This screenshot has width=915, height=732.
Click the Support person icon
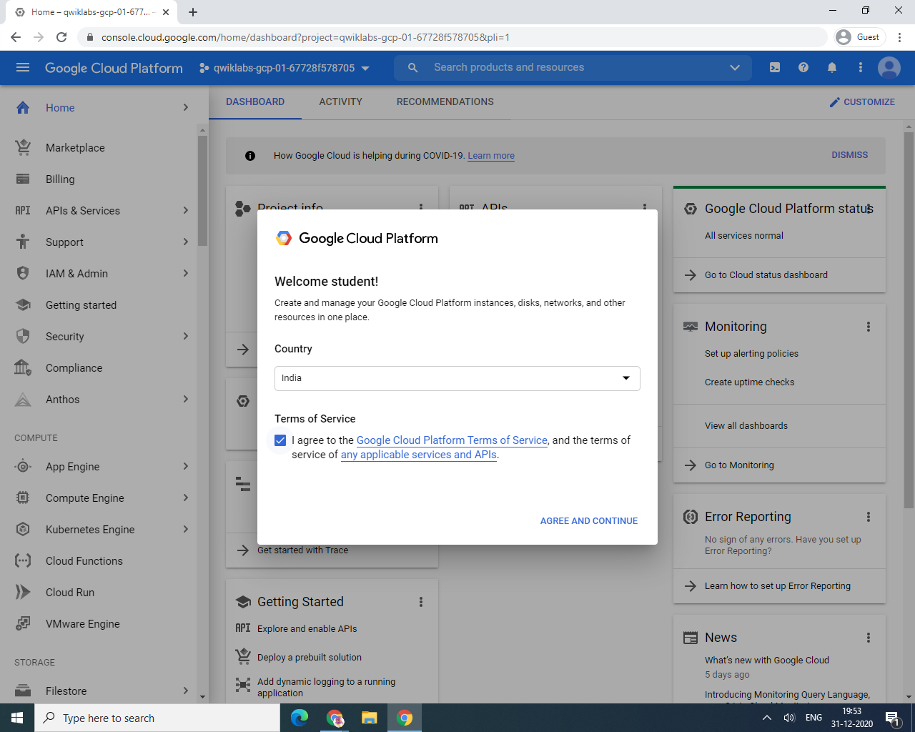pyautogui.click(x=23, y=242)
